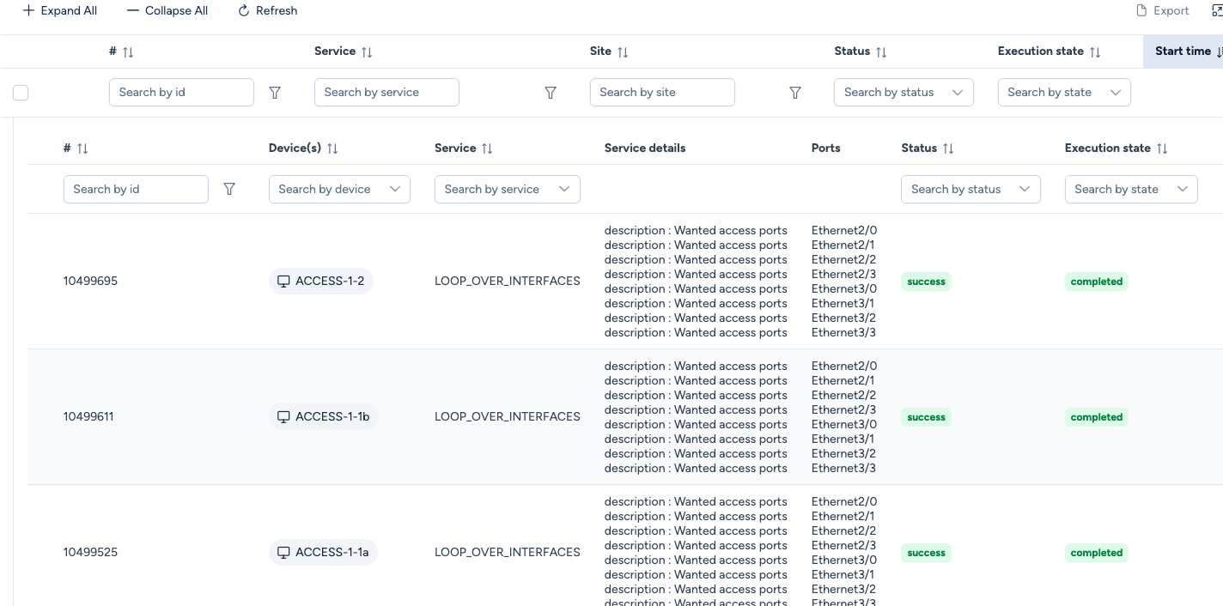Screen dimensions: 1223x606
Task: Click the filter icon beside site search
Action: click(795, 93)
